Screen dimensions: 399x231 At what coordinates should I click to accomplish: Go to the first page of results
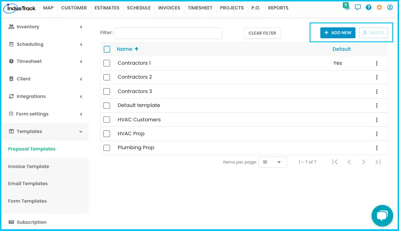[335, 162]
